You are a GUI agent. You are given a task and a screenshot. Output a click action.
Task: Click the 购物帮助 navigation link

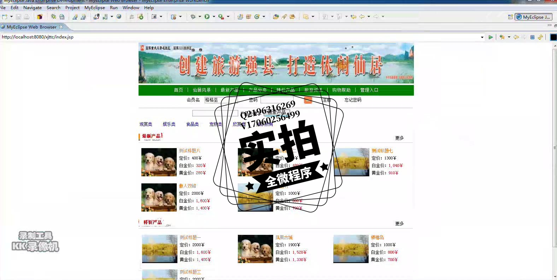(x=341, y=90)
